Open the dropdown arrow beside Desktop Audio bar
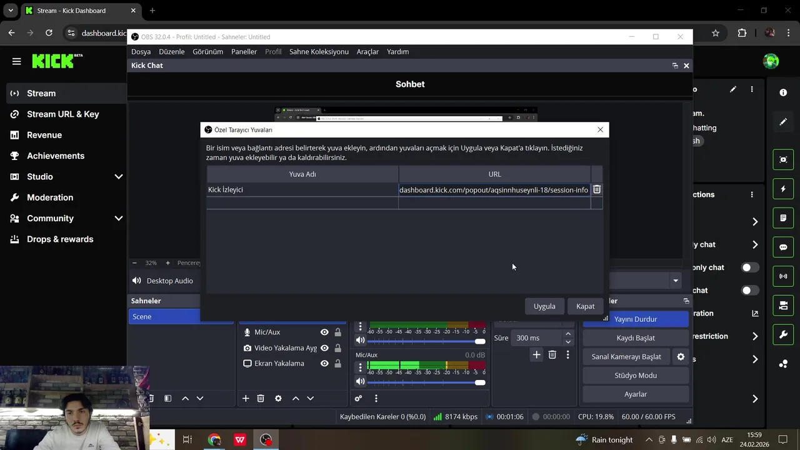 (x=676, y=281)
